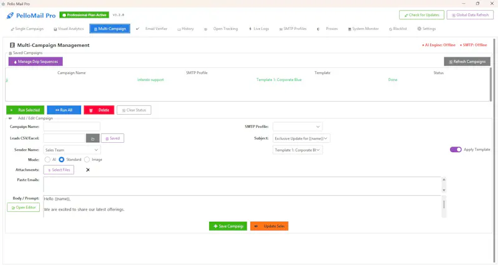
Task: Click Save Campaign
Action: (x=228, y=226)
